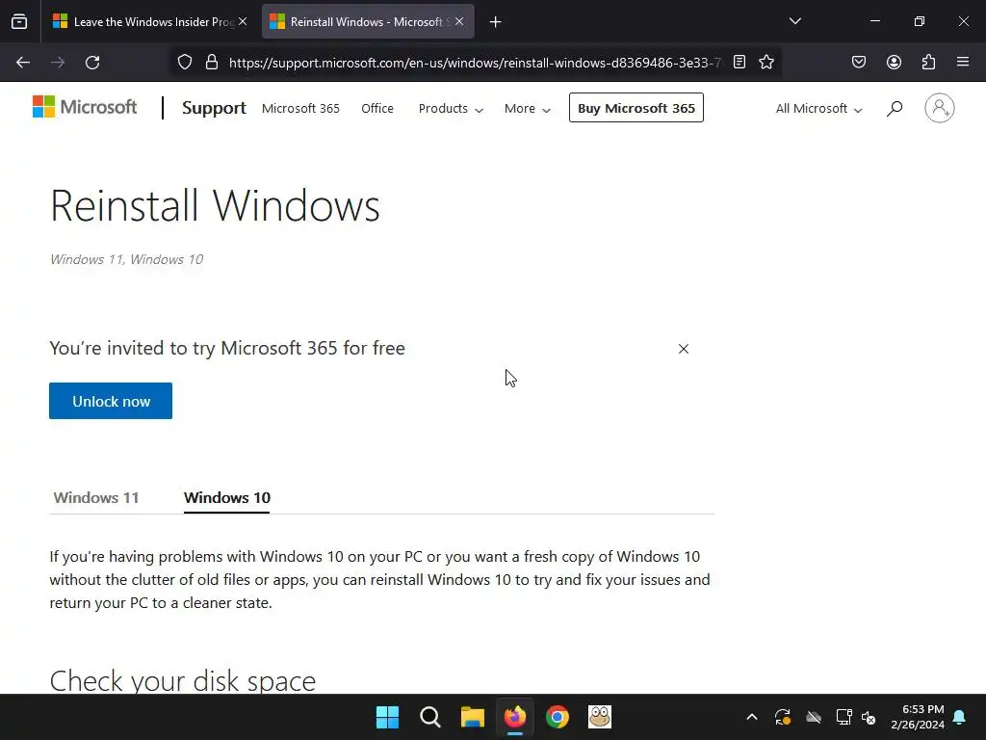The height and width of the screenshot is (740, 986).
Task: Click the Reinstall Windows page heading
Action: click(215, 205)
